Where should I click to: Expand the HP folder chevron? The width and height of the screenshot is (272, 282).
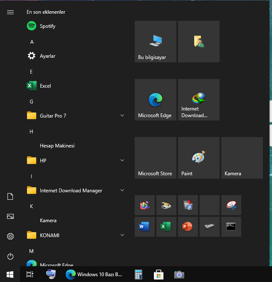(x=122, y=160)
